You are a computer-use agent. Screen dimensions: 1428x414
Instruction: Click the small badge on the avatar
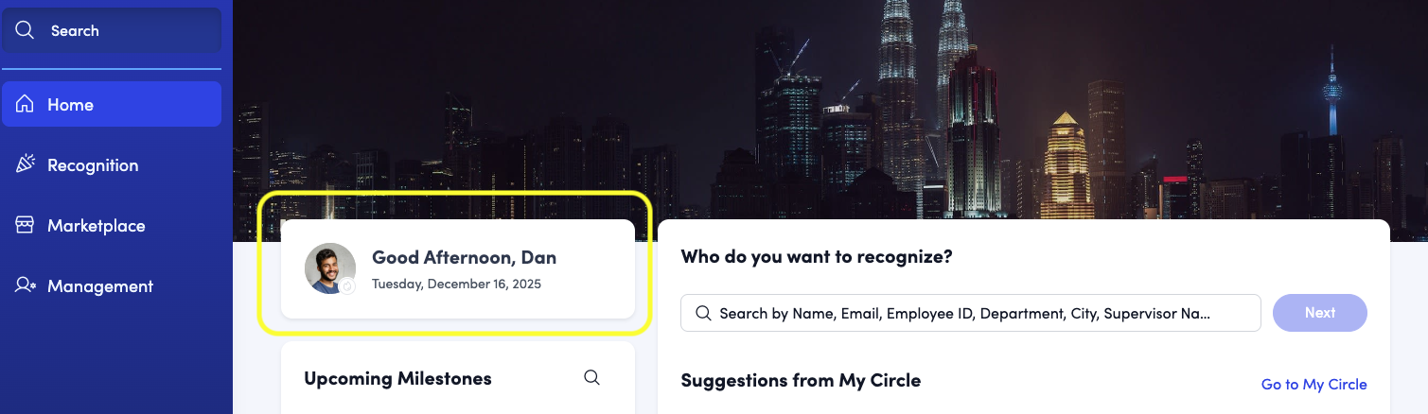(347, 286)
